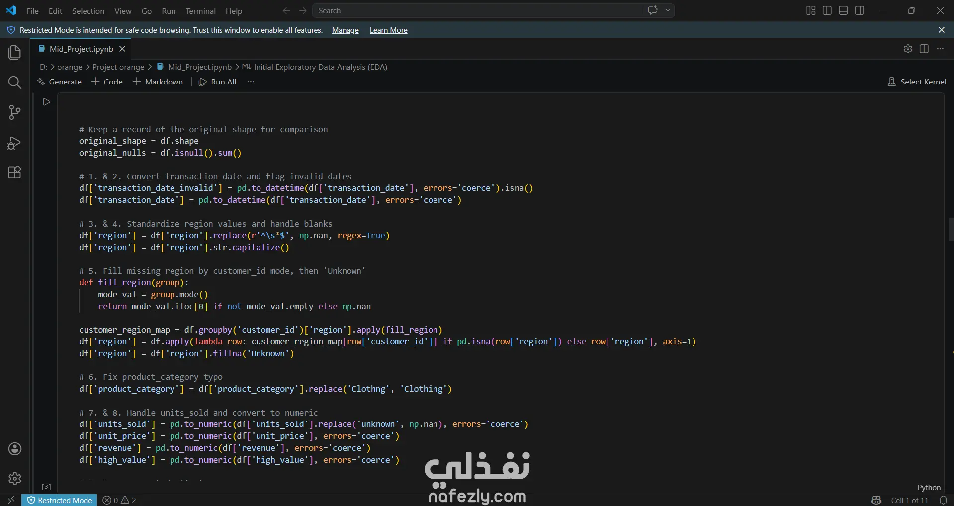Split the notebook editor
The height and width of the screenshot is (506, 954).
pyautogui.click(x=924, y=49)
